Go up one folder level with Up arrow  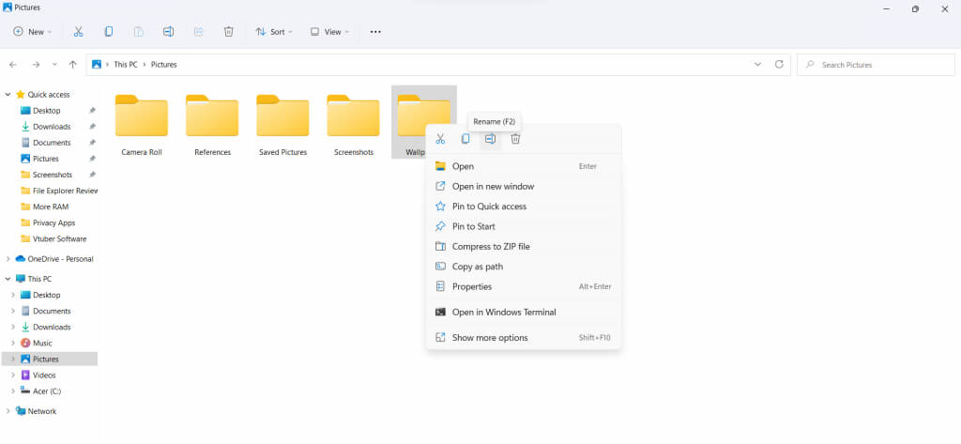(73, 65)
